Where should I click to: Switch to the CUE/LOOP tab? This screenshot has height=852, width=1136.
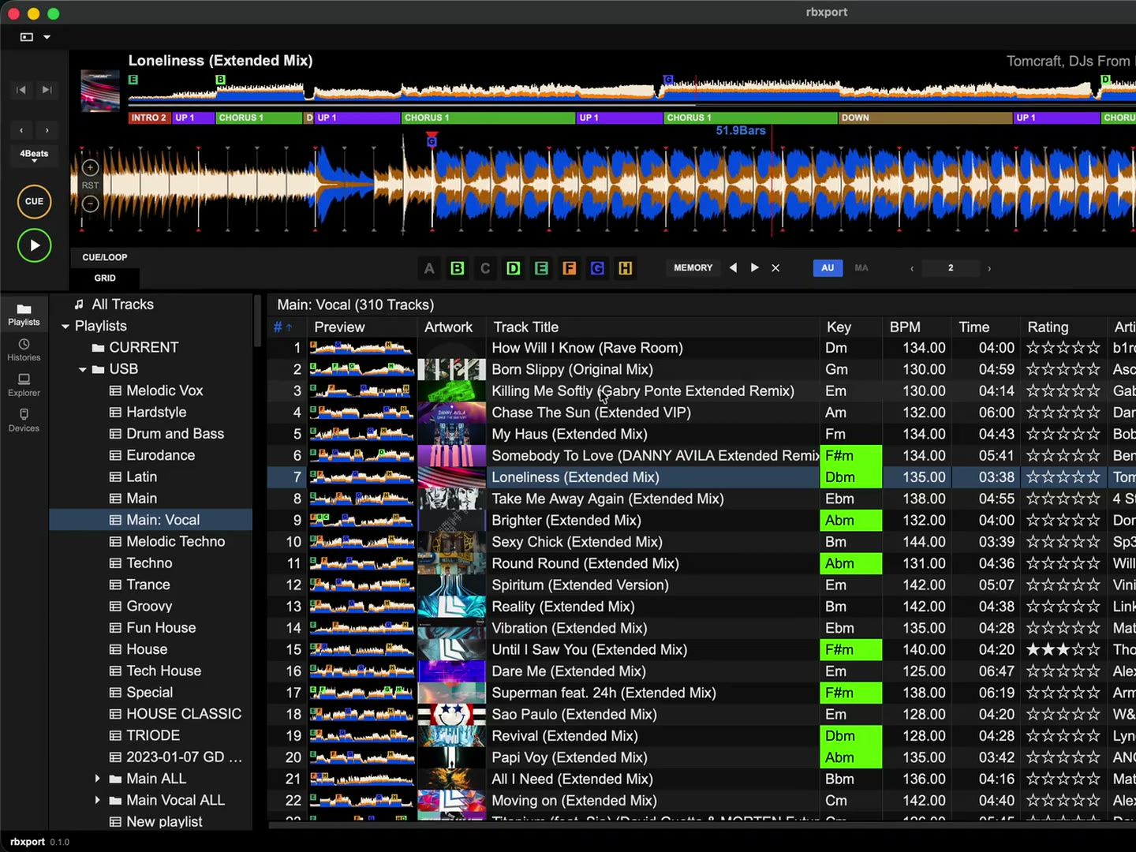click(105, 257)
